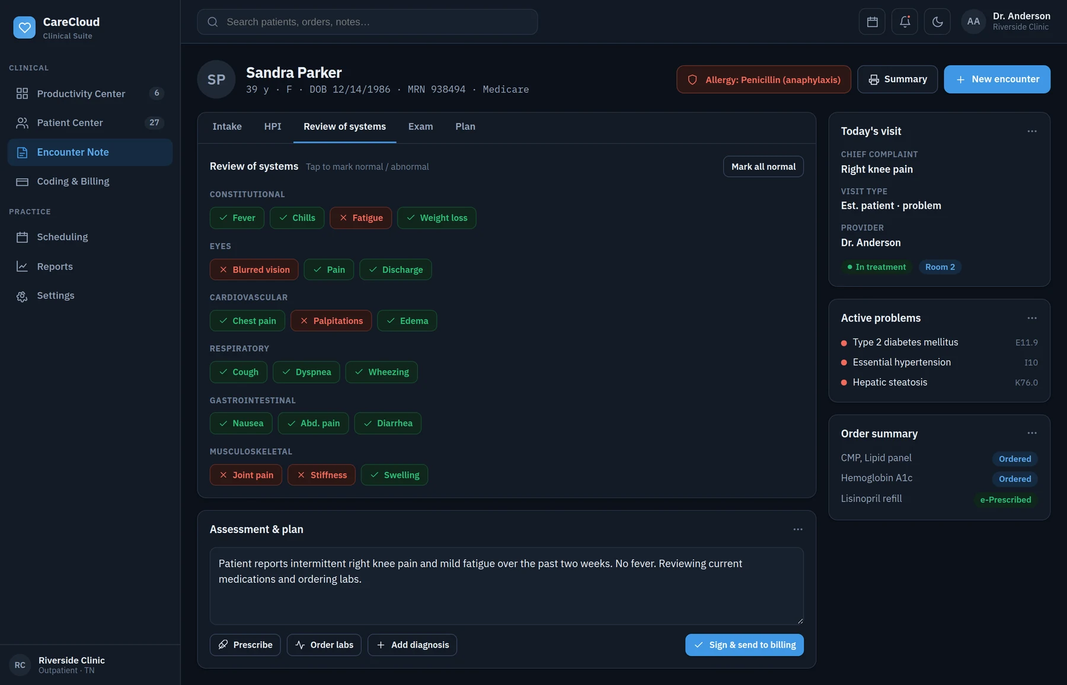Start a New encounter
1067x685 pixels.
point(997,79)
